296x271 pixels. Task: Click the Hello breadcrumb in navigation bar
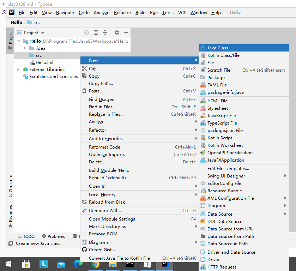coord(17,22)
